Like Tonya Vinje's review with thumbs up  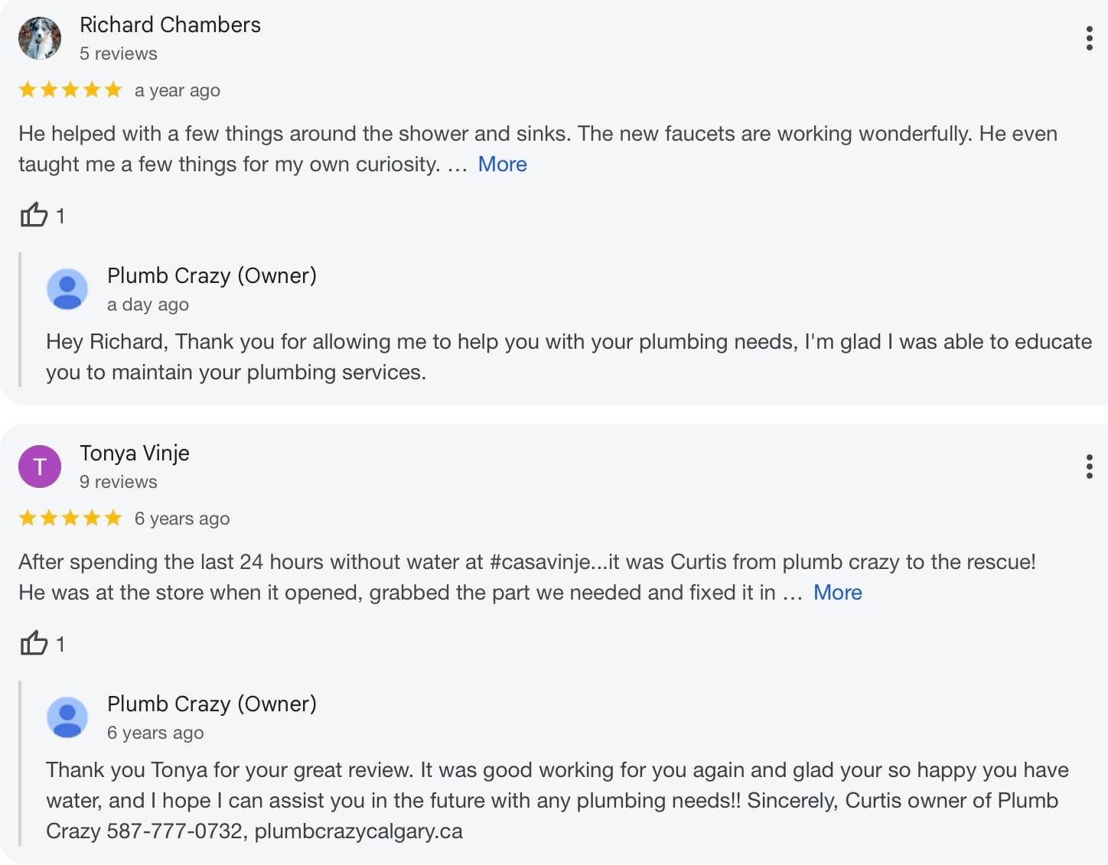coord(34,643)
